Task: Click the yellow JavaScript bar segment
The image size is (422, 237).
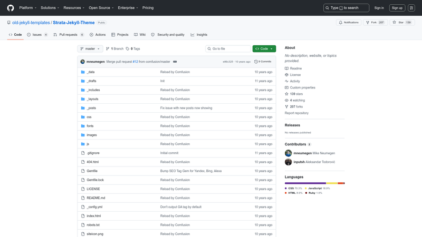Action: (332, 183)
